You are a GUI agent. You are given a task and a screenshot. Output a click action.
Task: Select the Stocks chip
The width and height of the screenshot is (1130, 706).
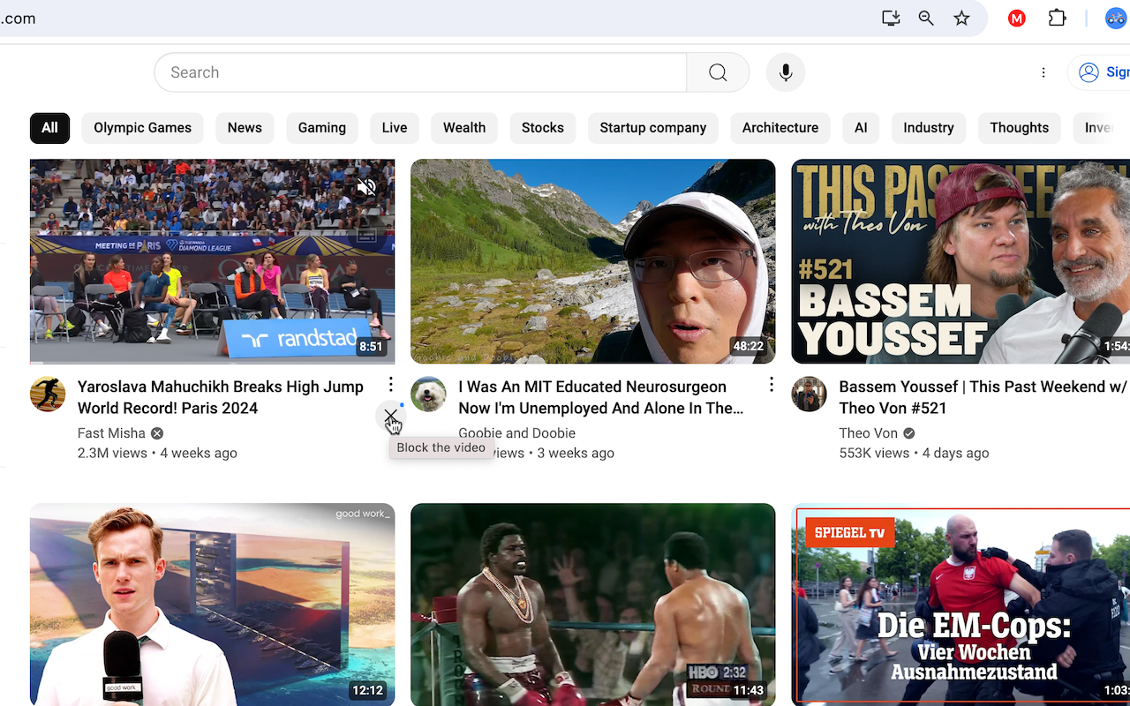click(x=543, y=128)
